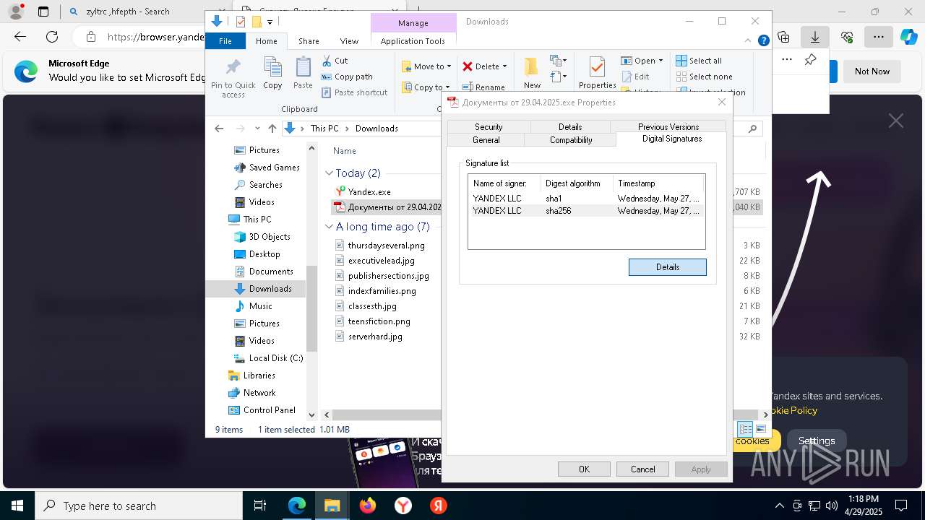This screenshot has width=925, height=520.
Task: Switch to details view in the status bar
Action: [x=745, y=429]
